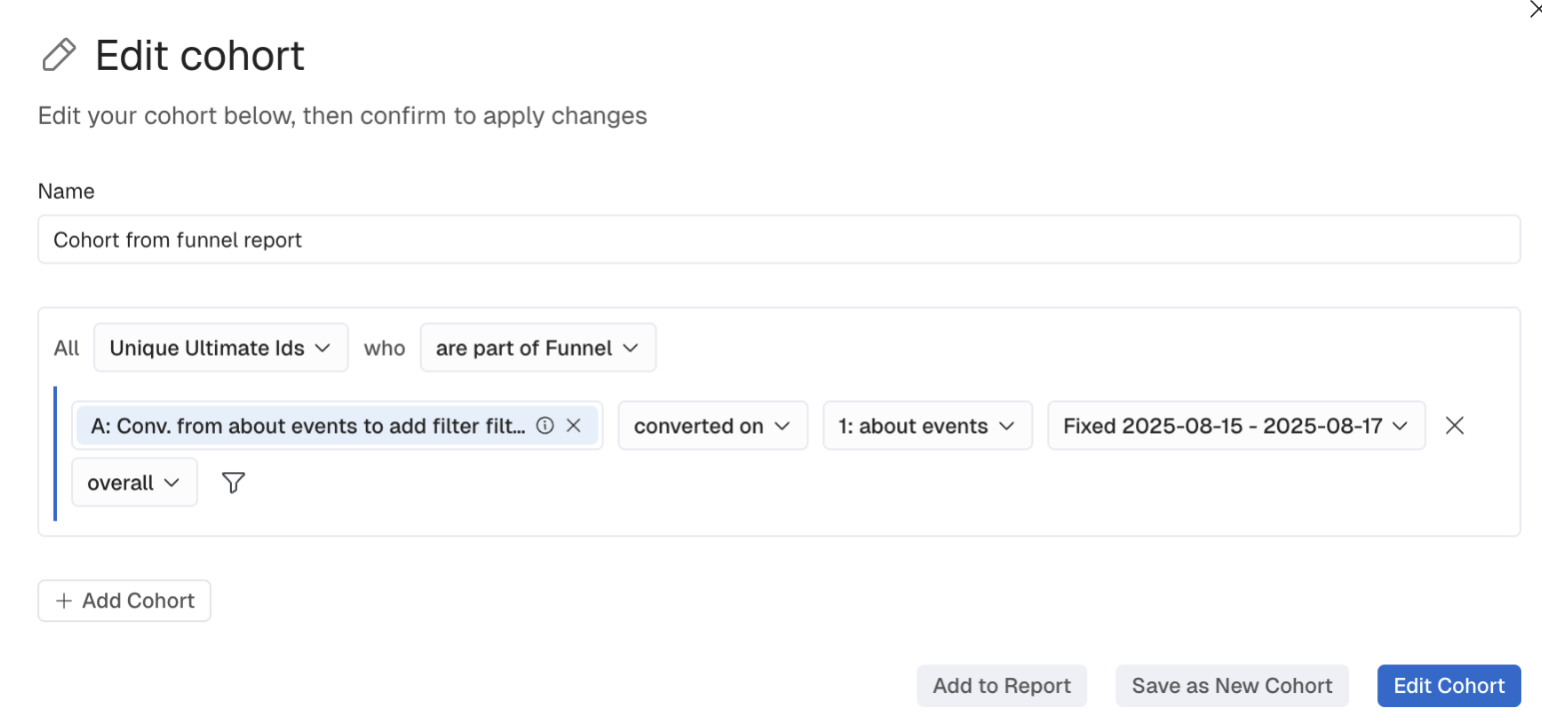Remove the selected funnel chip with its X
This screenshot has height=728, width=1542.
pyautogui.click(x=574, y=425)
